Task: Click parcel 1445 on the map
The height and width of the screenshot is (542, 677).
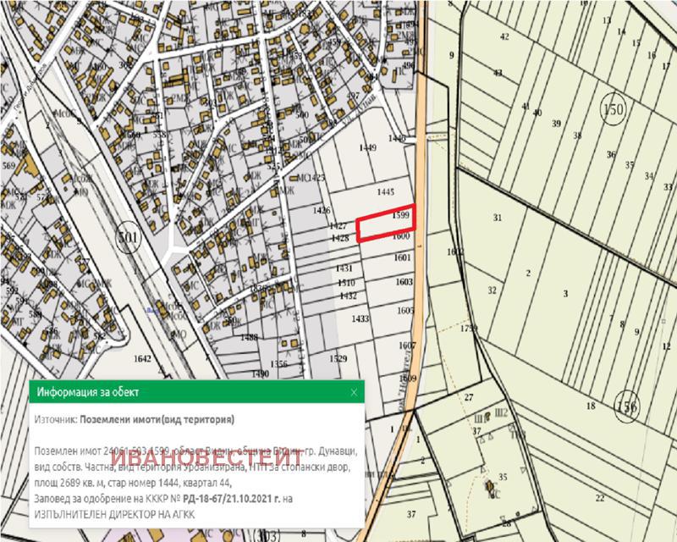Action: (387, 191)
